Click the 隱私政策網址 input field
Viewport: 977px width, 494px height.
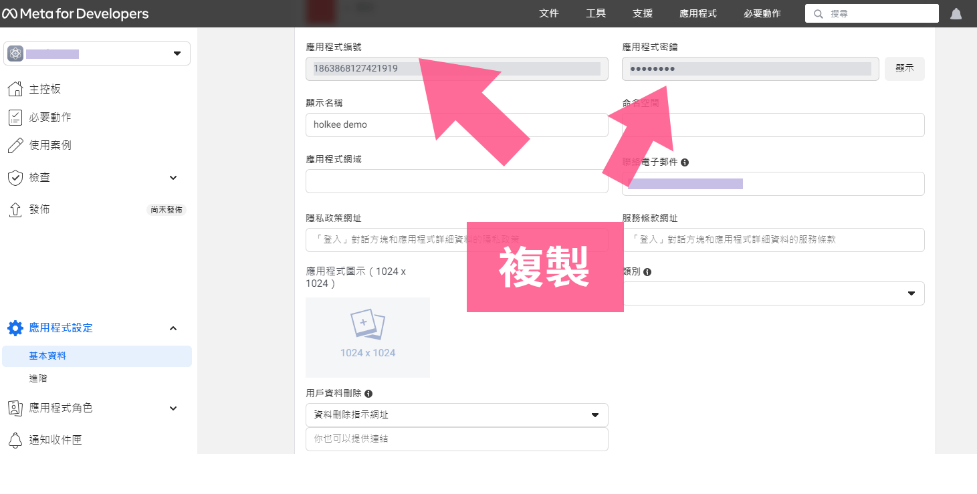click(x=457, y=240)
